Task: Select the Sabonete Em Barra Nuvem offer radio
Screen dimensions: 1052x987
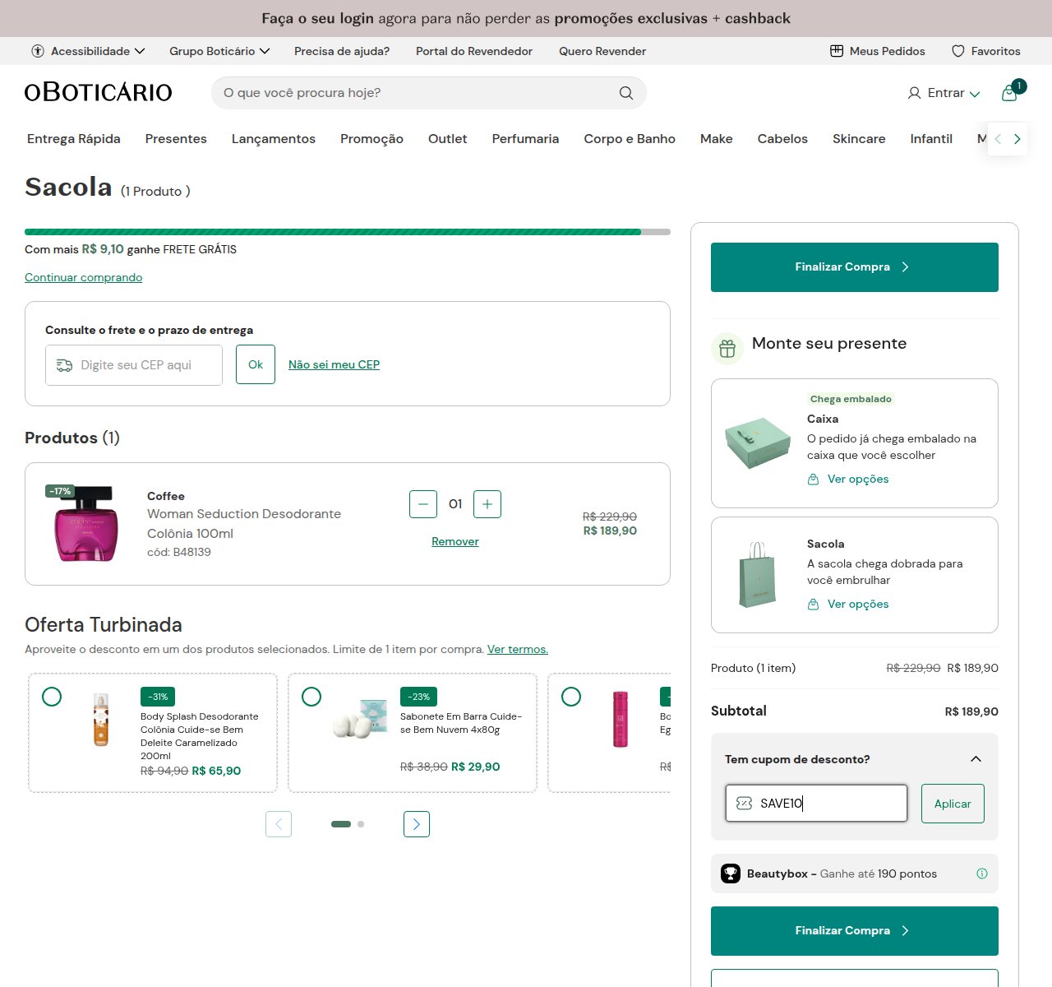Action: pos(311,697)
